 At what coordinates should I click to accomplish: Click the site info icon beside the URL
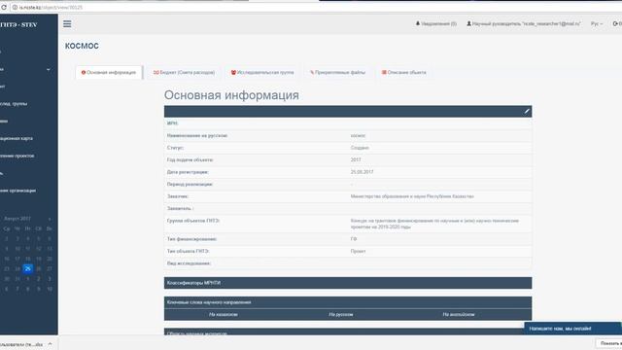click(15, 7)
